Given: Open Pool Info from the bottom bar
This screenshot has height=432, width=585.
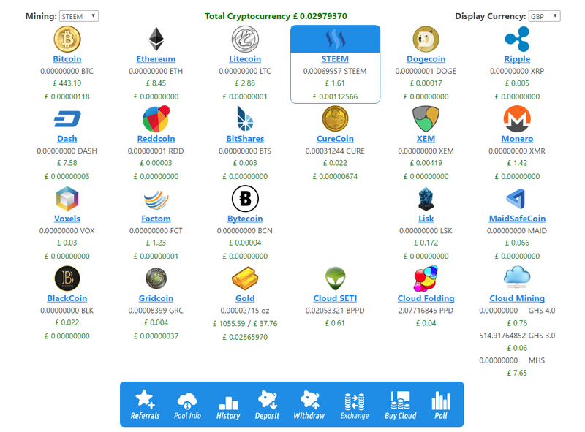Looking at the screenshot, I should coord(188,404).
